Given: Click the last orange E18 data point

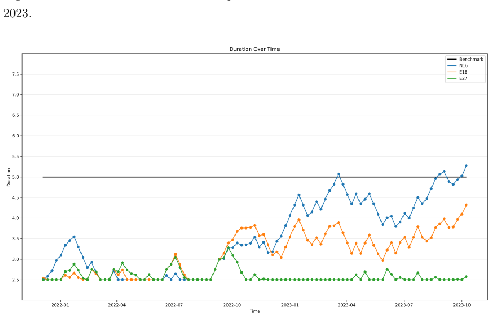Looking at the screenshot, I should (x=466, y=205).
